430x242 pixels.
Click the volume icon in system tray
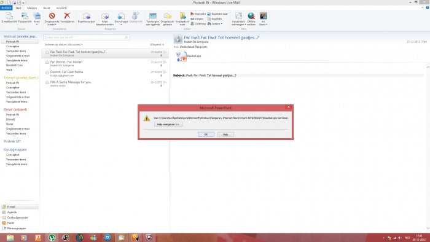click(399, 238)
